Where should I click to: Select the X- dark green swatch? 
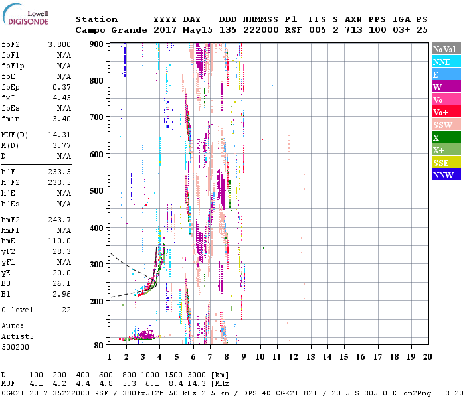point(446,137)
